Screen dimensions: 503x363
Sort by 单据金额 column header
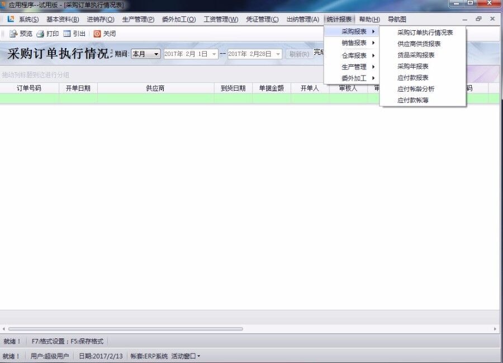point(272,88)
